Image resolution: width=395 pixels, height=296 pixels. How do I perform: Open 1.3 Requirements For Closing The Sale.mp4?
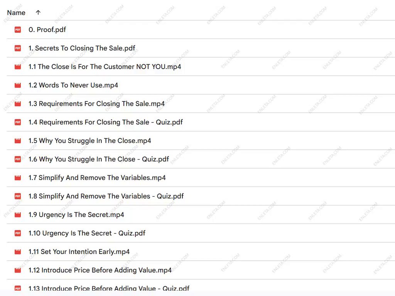[x=96, y=104]
